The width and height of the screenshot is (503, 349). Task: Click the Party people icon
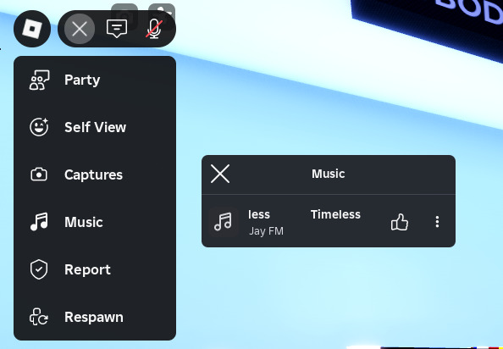click(39, 80)
